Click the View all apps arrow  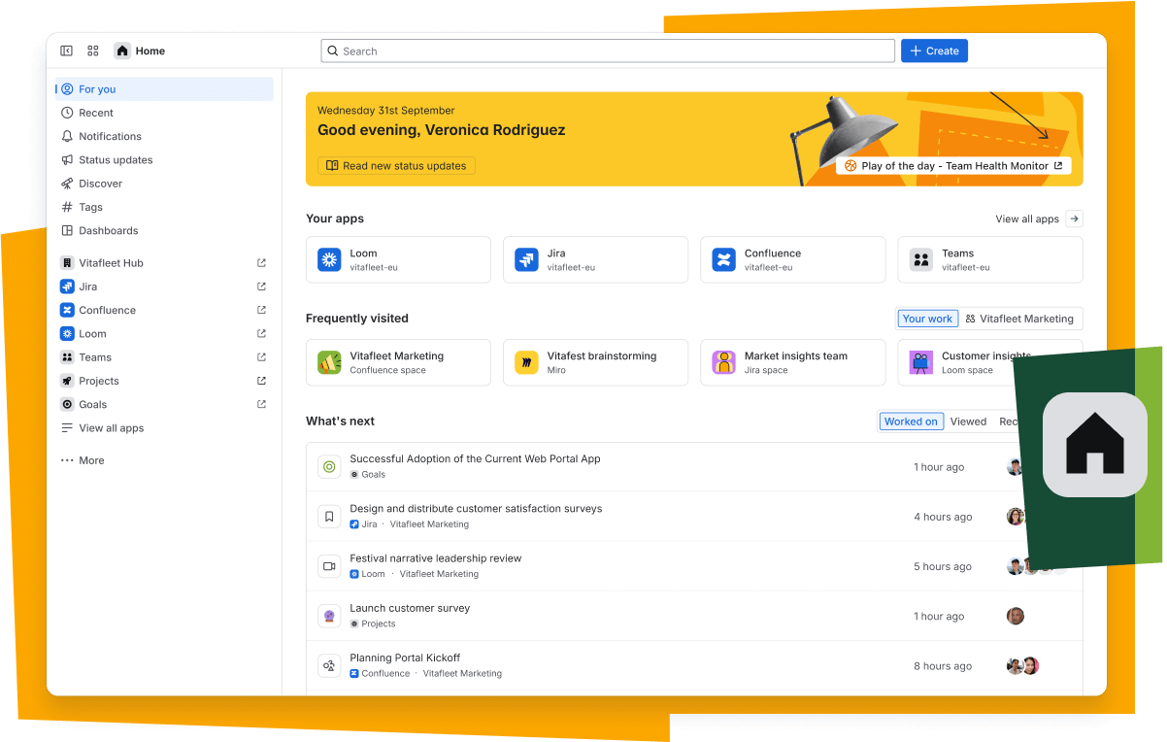(1074, 219)
